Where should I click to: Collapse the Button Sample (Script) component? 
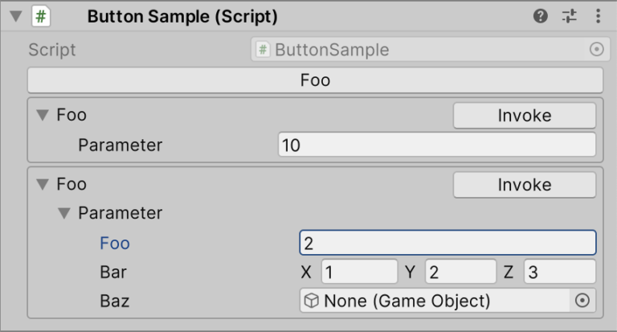15,16
